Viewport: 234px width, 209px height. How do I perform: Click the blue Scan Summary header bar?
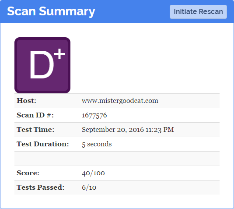117,11
